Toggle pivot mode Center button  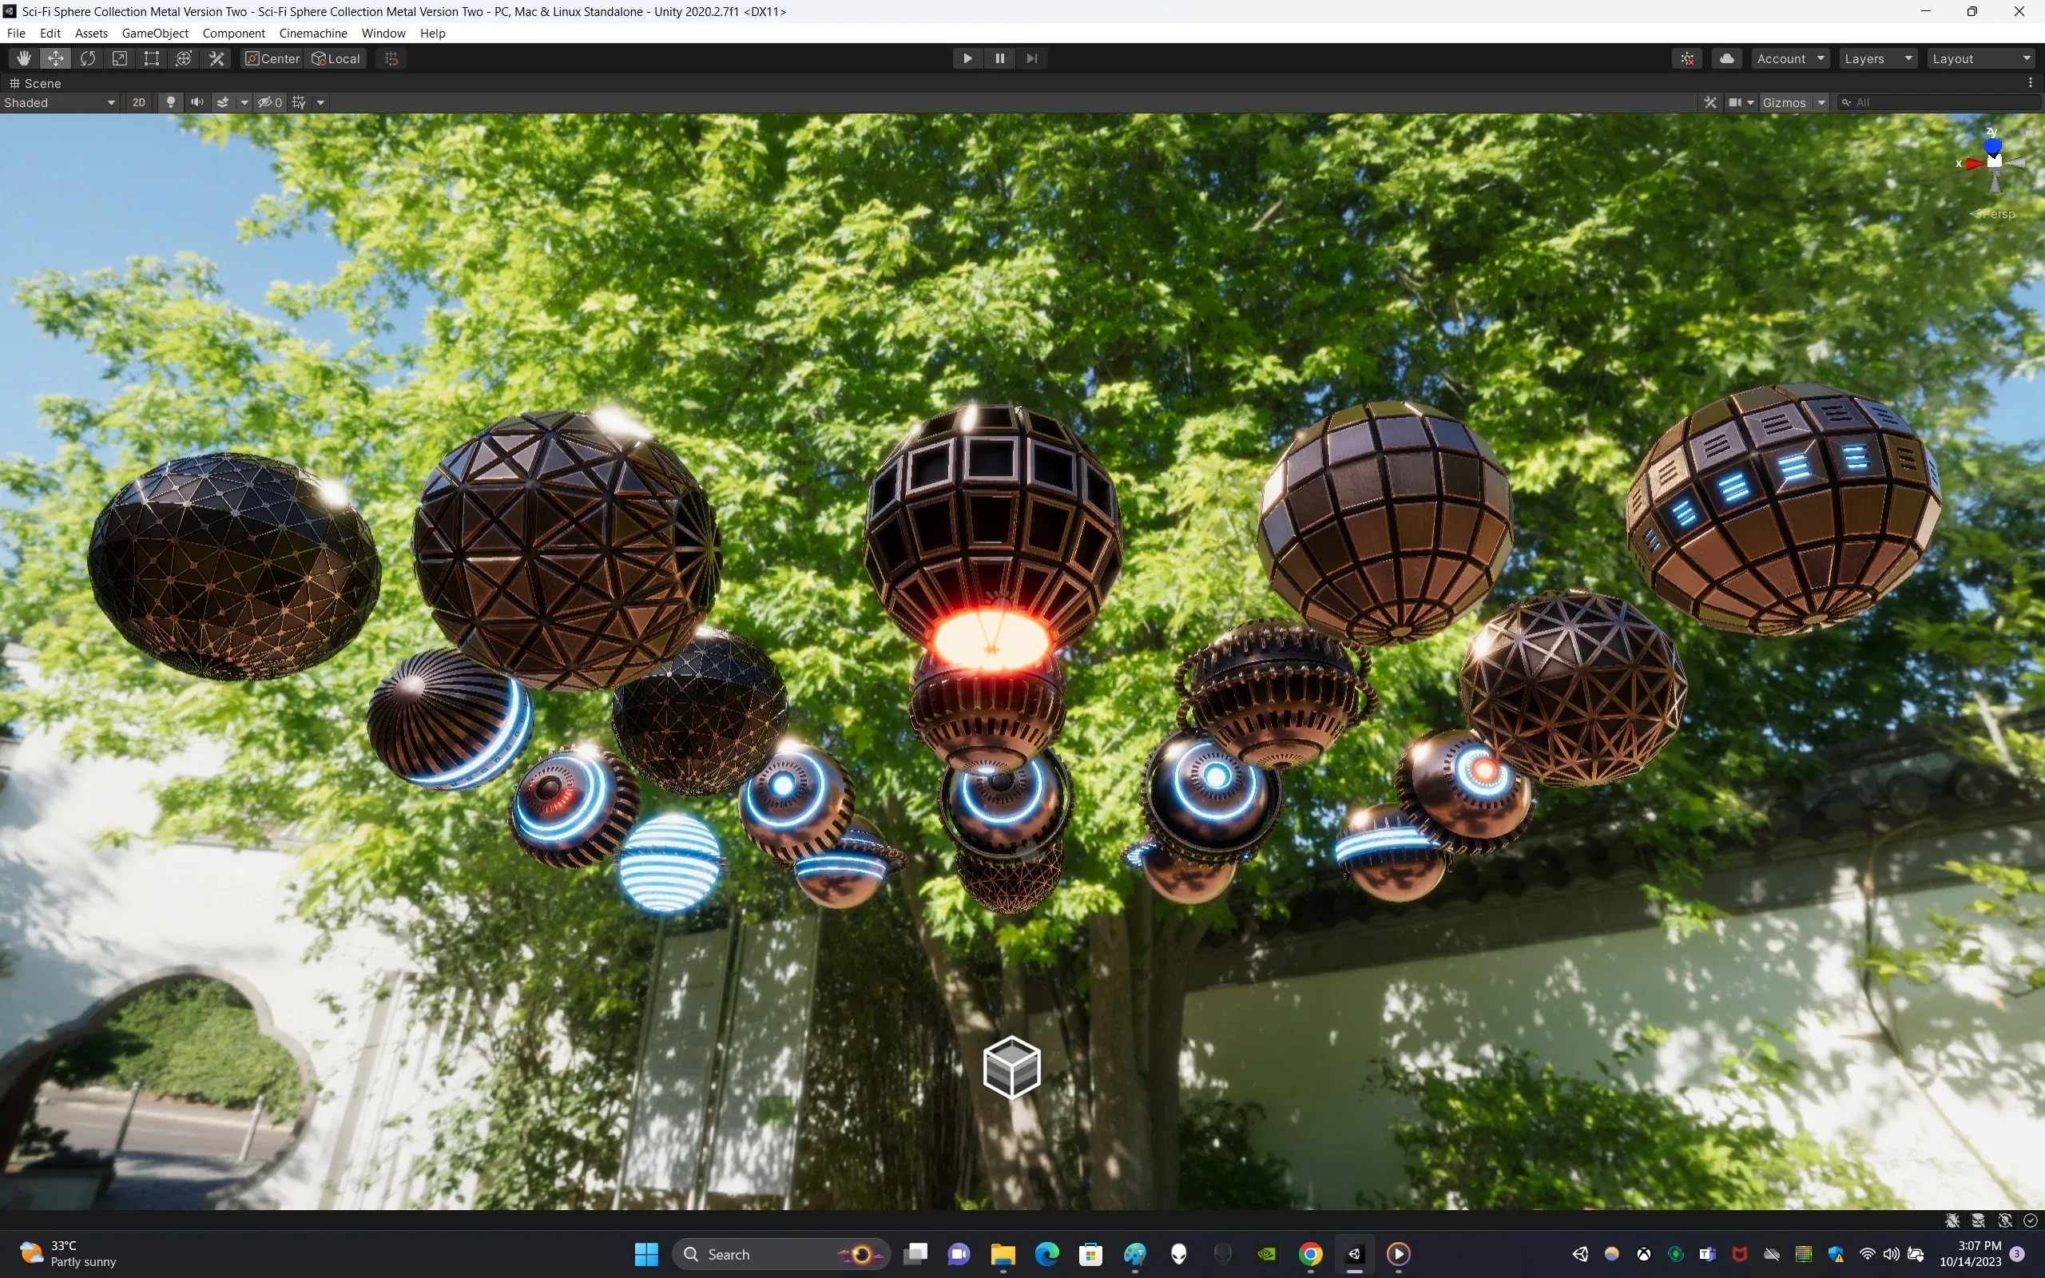tap(272, 58)
